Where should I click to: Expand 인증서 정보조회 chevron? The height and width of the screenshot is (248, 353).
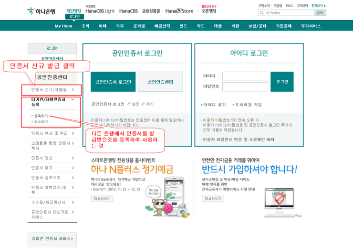pyautogui.click(x=73, y=178)
